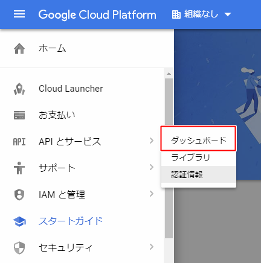Open Cloud Launcher
The image size is (261, 263).
71,89
